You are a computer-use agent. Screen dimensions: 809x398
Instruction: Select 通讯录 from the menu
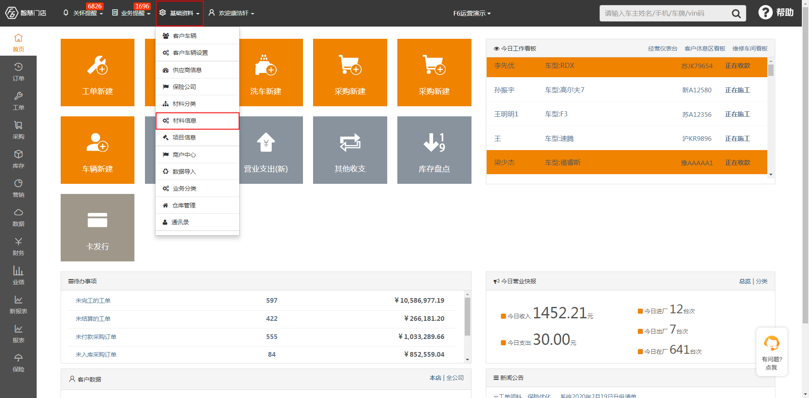click(197, 222)
